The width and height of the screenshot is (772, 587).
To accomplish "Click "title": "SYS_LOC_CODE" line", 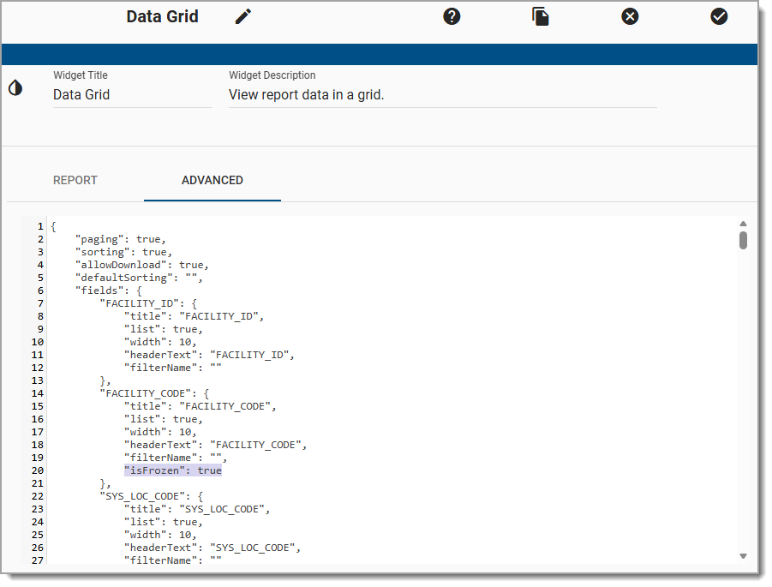I will (x=197, y=509).
